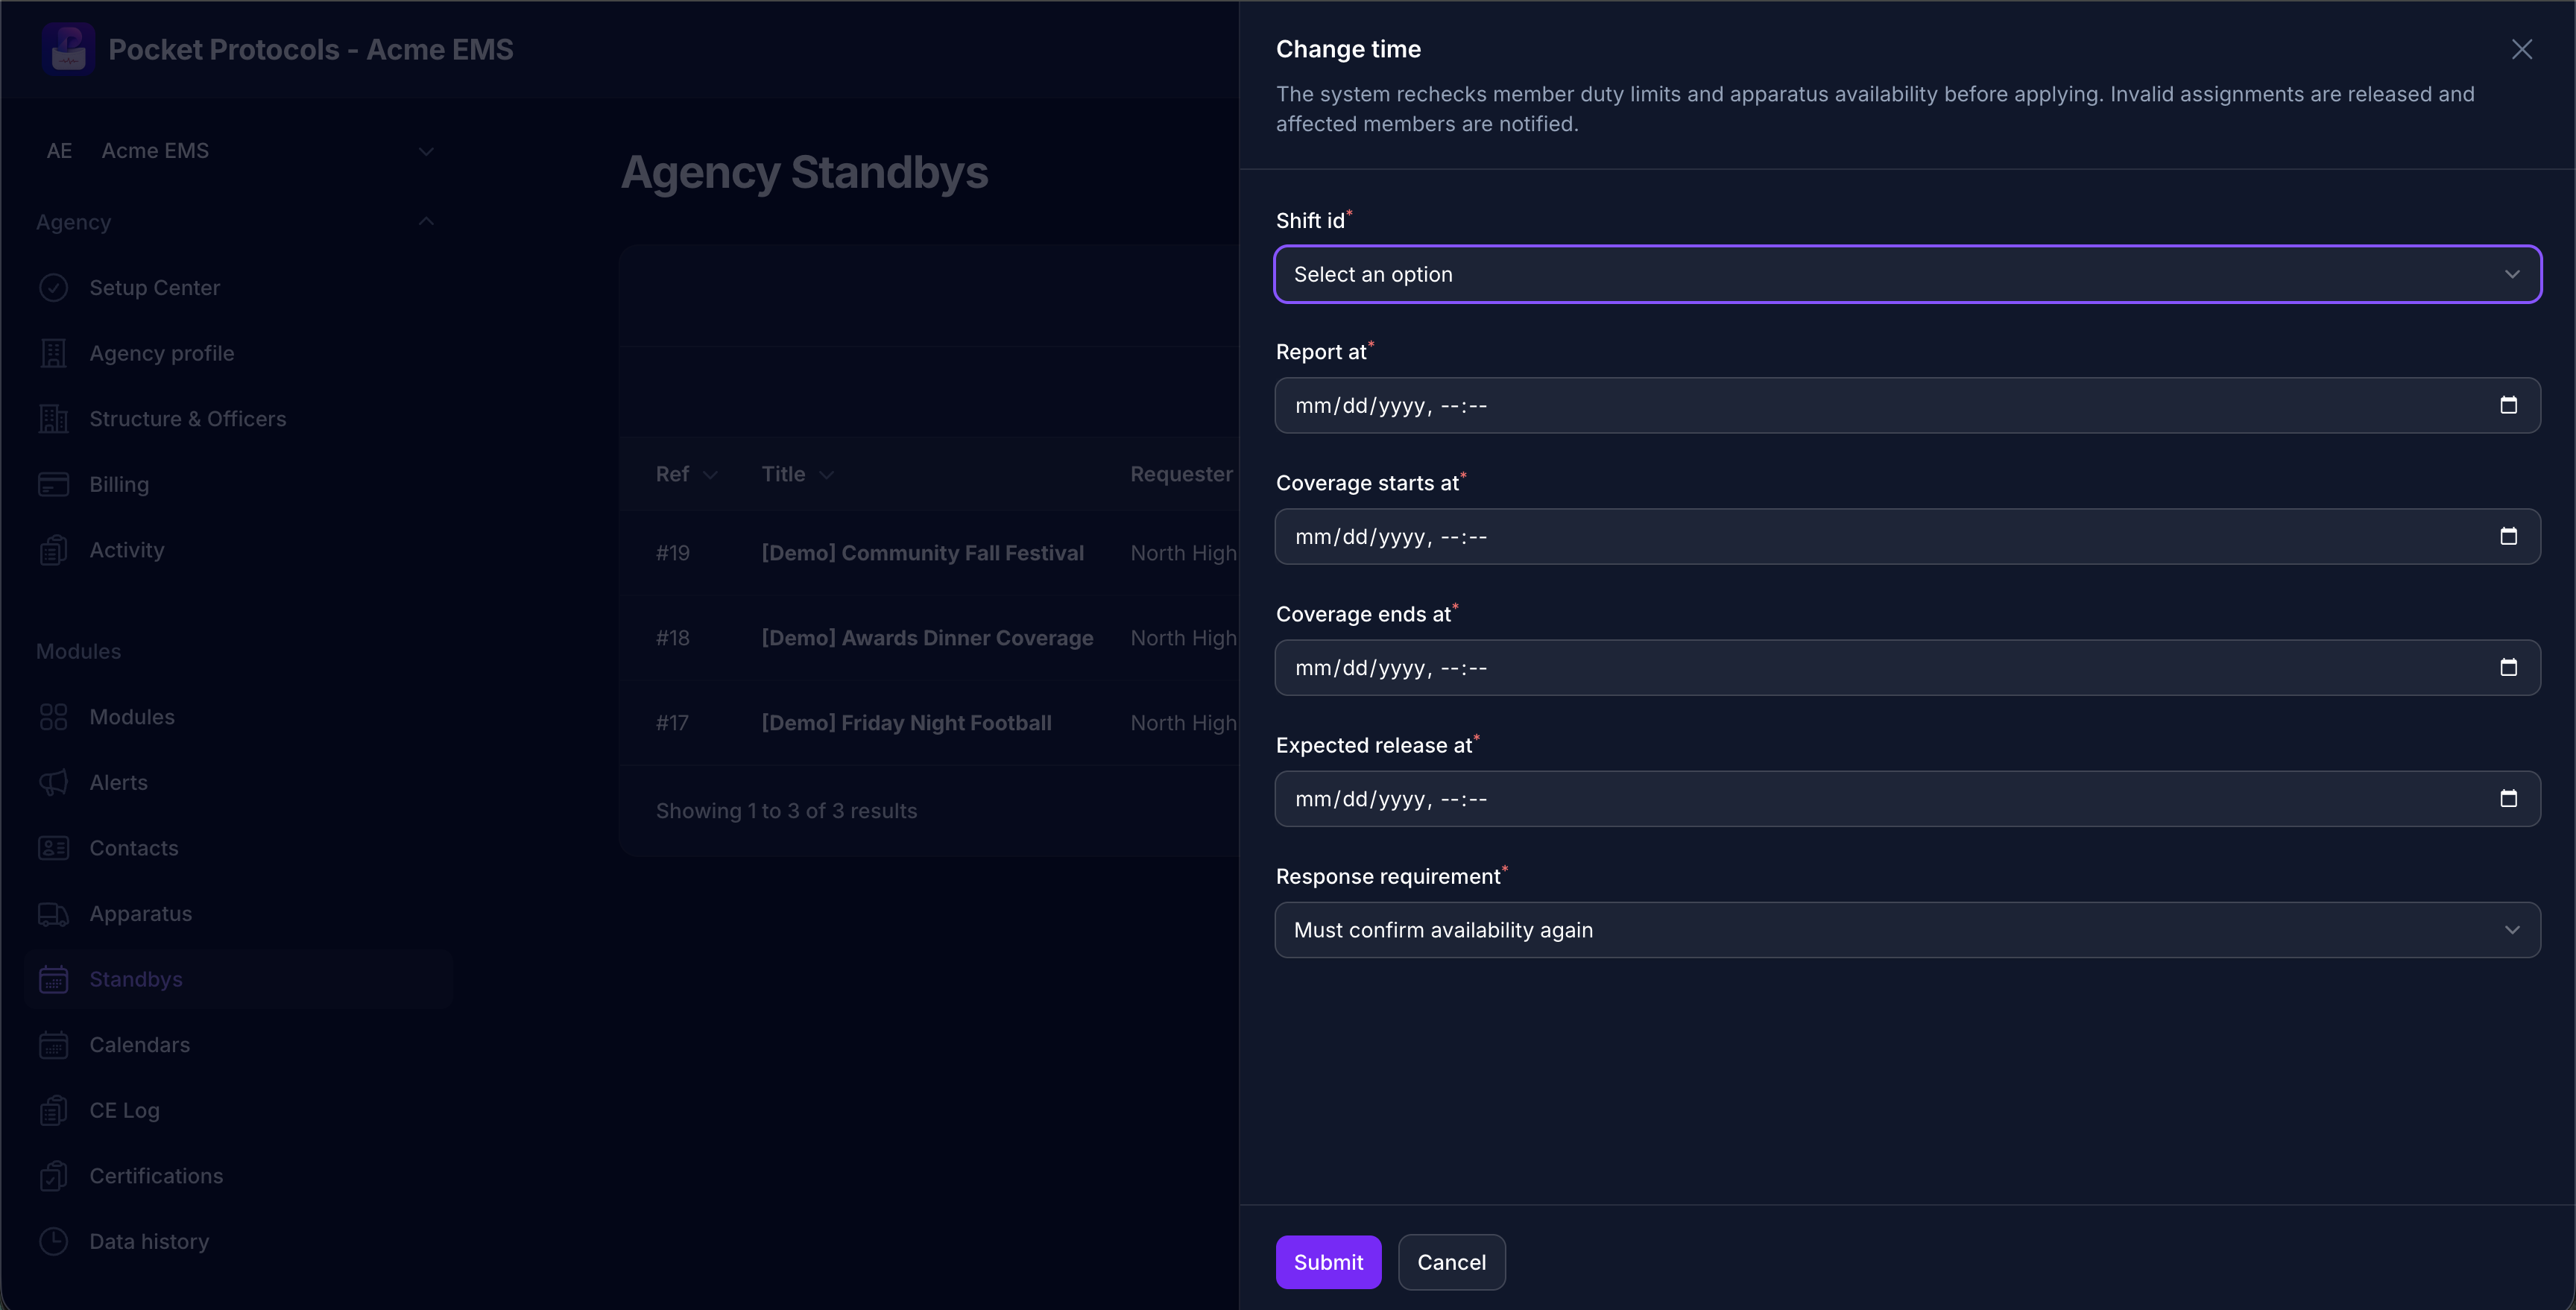This screenshot has height=1310, width=2576.
Task: Submit the Change time form
Action: [1328, 1262]
